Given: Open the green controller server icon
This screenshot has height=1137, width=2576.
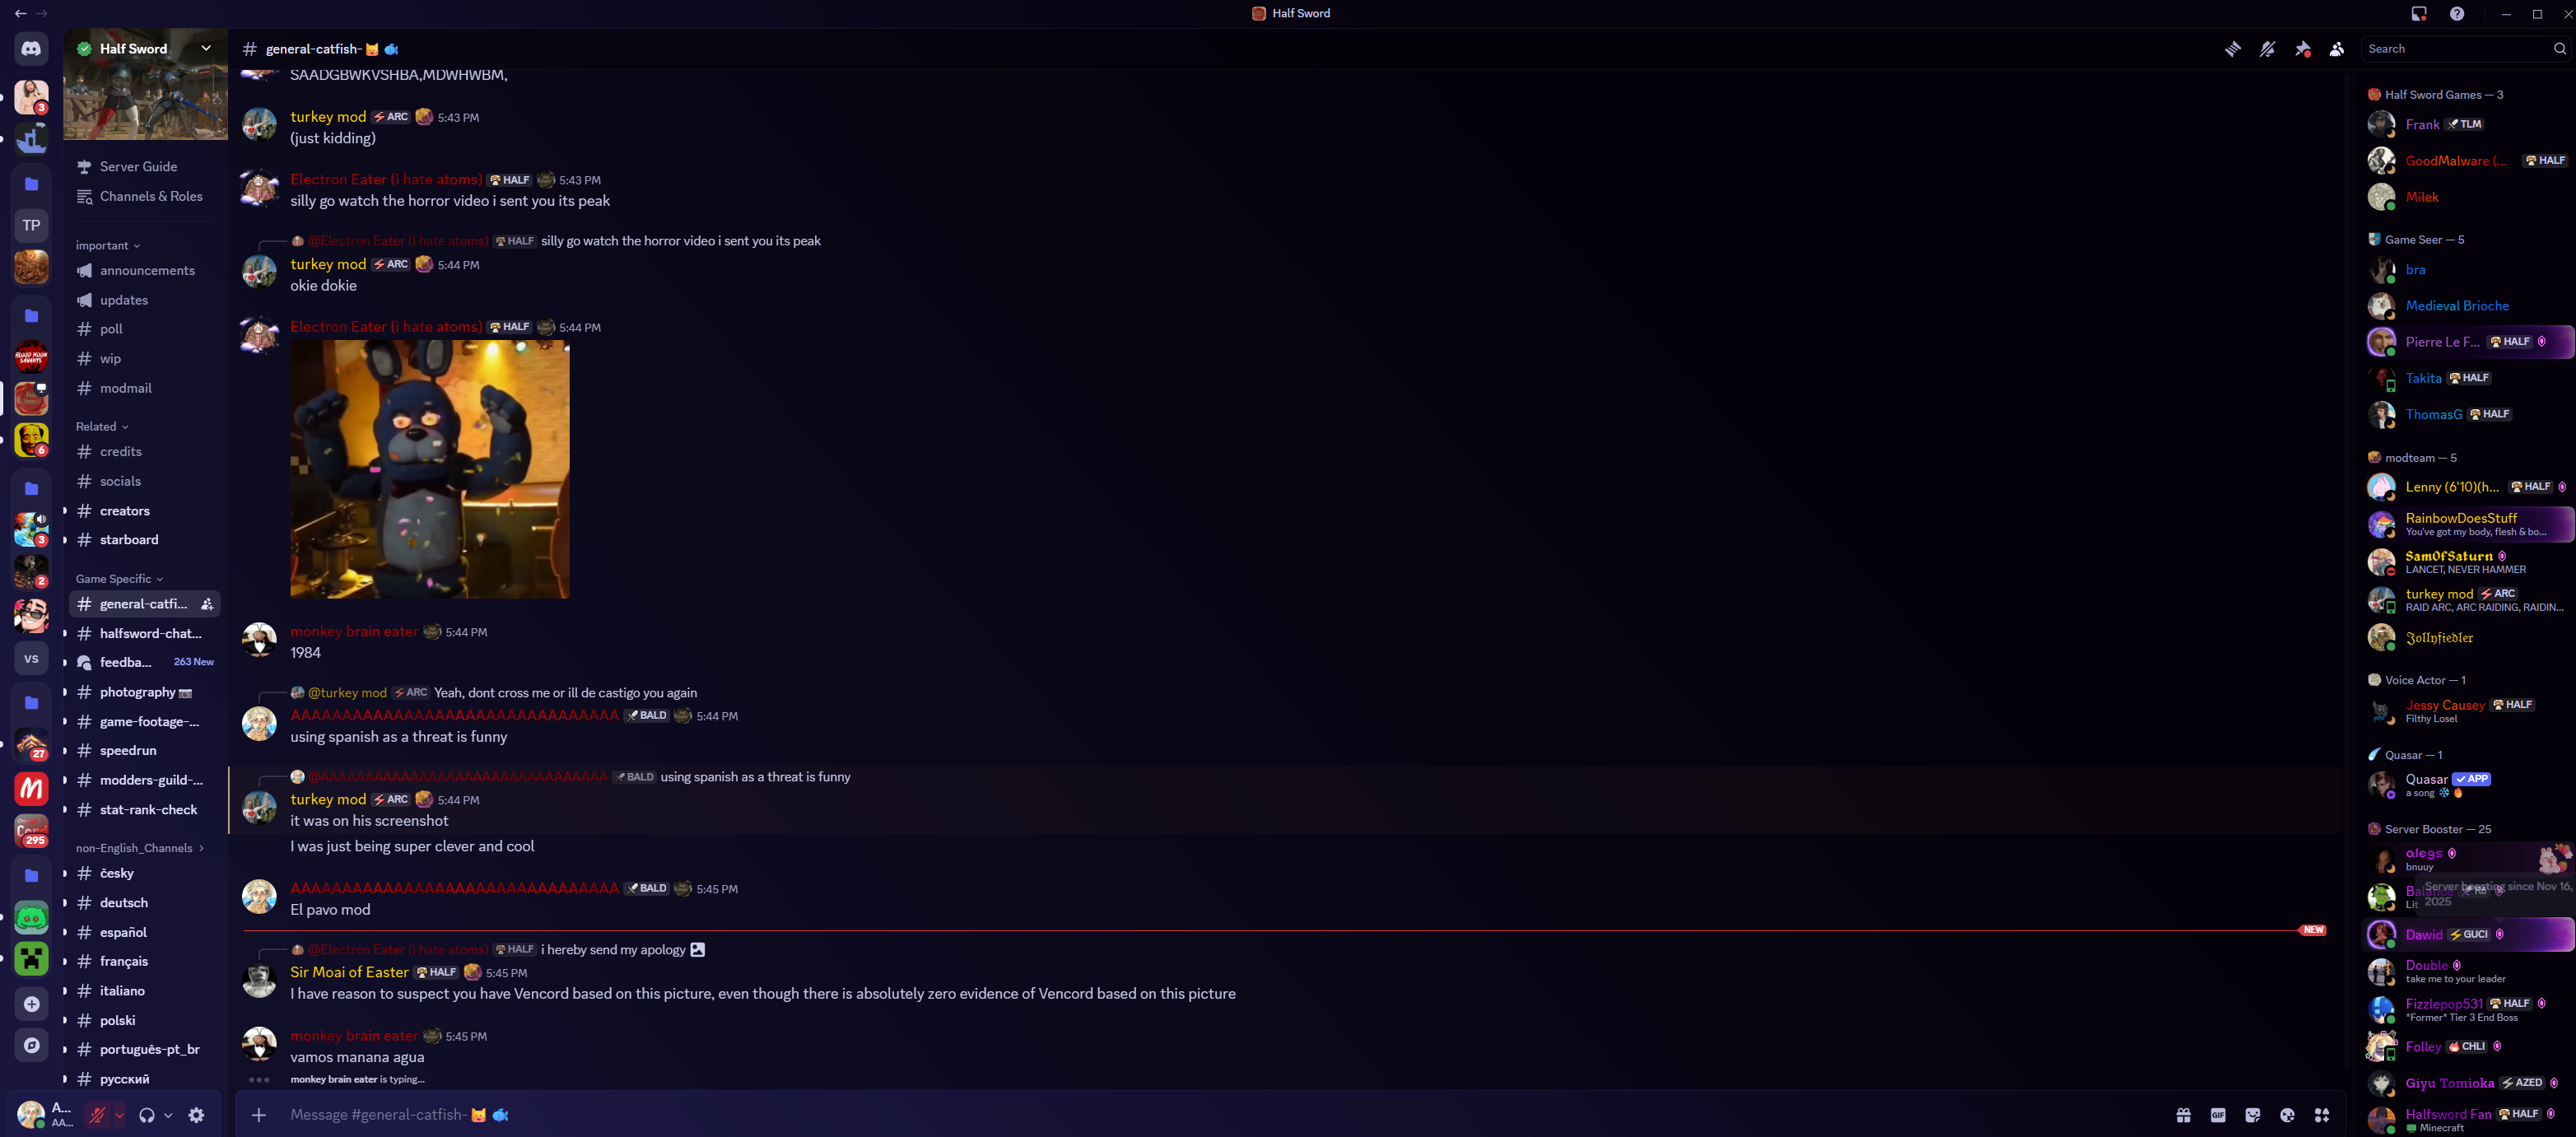Looking at the screenshot, I should pos(31,918).
